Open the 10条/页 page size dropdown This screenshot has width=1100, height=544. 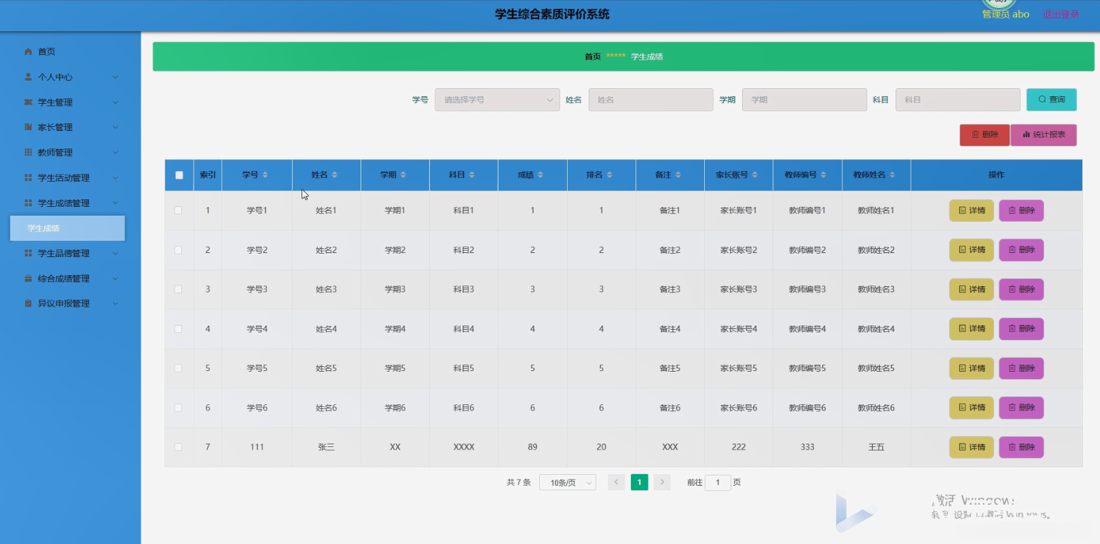(x=568, y=482)
